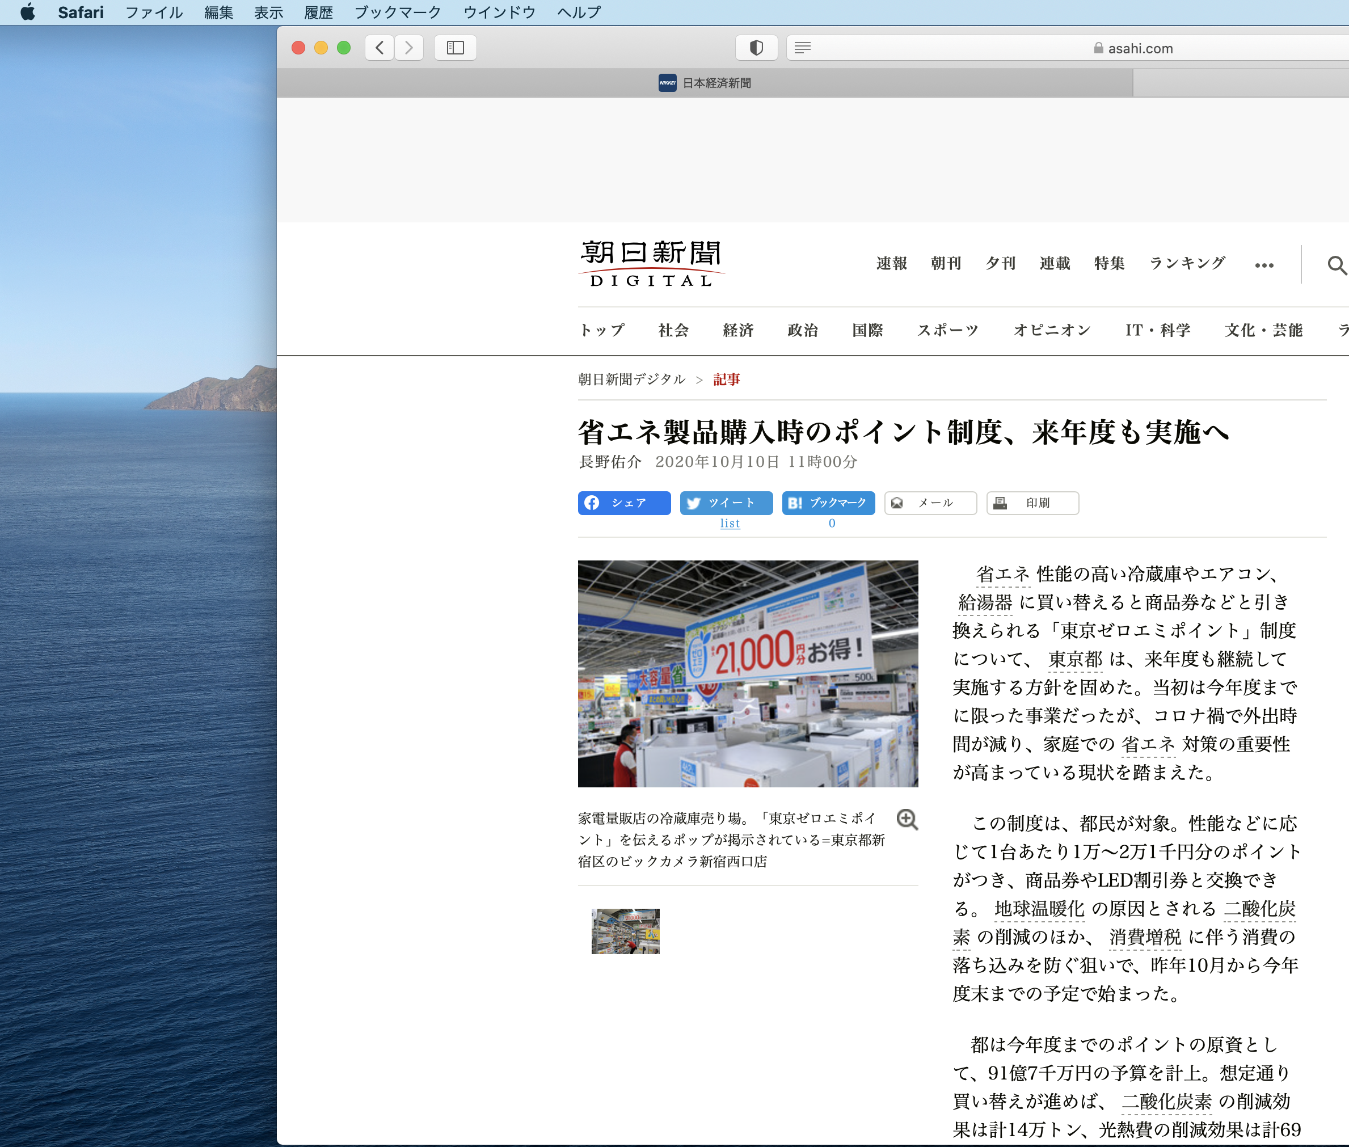Expand the three-dots more menu
Screen dimensions: 1349x1147
pos(1264,265)
